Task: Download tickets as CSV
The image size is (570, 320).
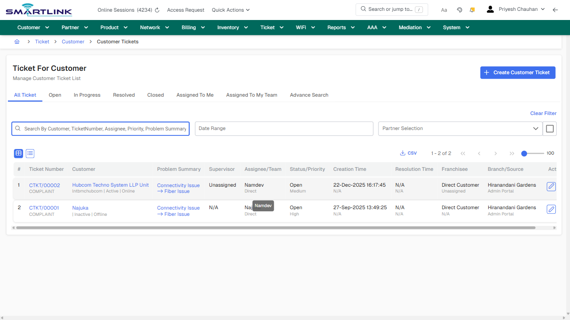Action: (x=408, y=153)
